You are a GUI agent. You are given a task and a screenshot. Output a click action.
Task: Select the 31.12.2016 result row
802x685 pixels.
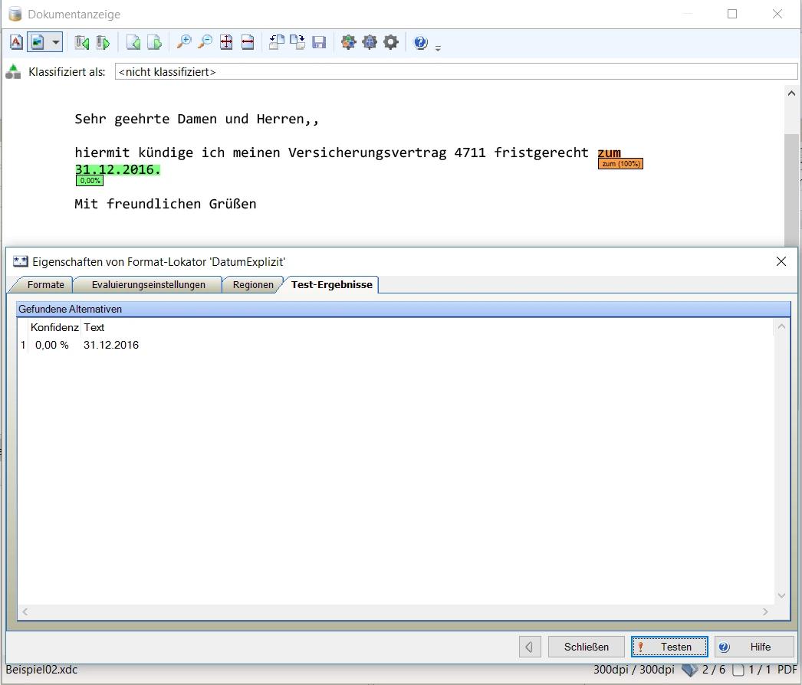[x=111, y=346]
